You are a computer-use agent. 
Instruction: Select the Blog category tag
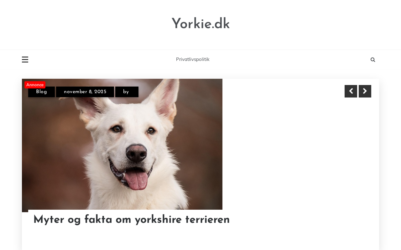tap(41, 92)
